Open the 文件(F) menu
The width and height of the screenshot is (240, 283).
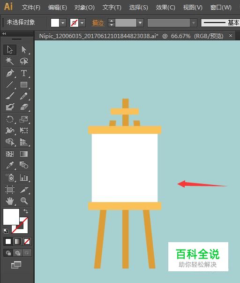click(31, 8)
